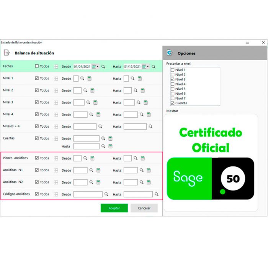This screenshot has width=268, height=261.
Task: Open Nivel 1 Desde search magnifier
Action: click(82, 79)
